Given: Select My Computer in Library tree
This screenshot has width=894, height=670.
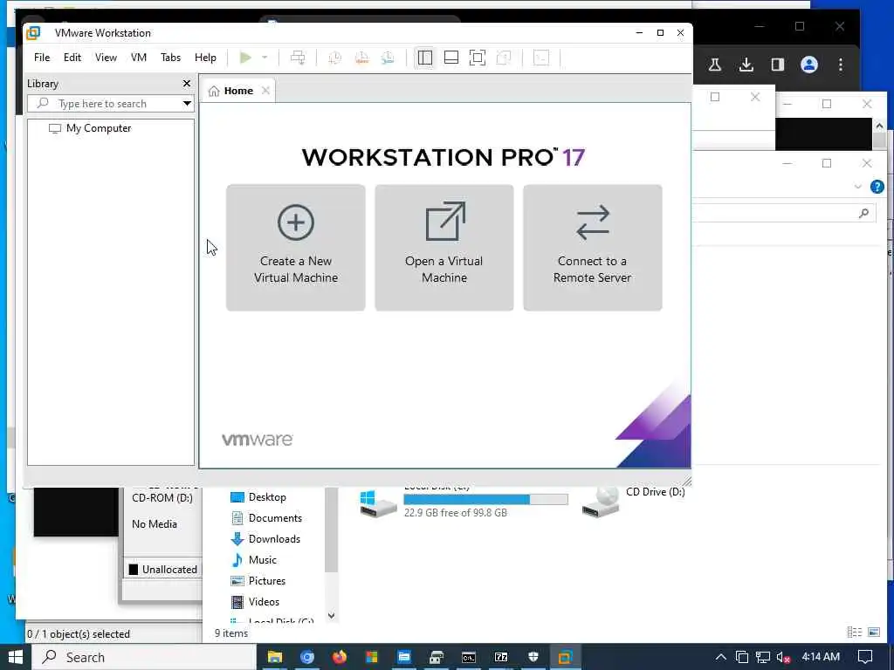Looking at the screenshot, I should click(98, 128).
